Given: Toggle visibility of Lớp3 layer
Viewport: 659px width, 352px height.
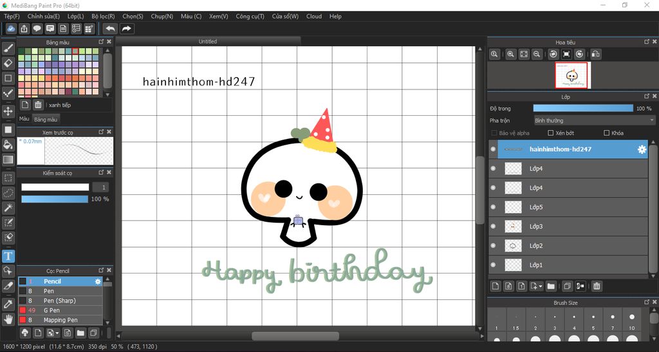Looking at the screenshot, I should pyautogui.click(x=493, y=227).
